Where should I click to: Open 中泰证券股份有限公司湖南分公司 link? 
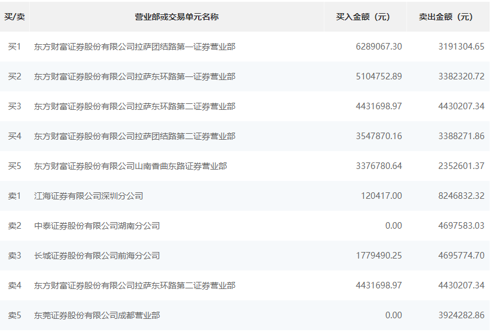(x=97, y=226)
